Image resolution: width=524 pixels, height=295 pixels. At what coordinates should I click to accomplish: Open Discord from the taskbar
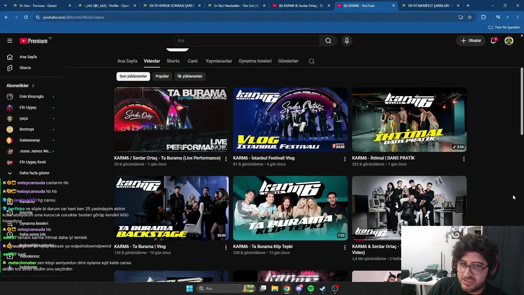[x=299, y=288]
